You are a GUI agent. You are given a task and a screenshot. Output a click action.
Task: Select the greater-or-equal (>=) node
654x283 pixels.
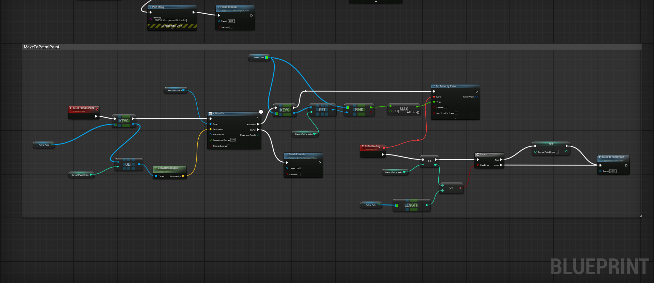(x=451, y=188)
